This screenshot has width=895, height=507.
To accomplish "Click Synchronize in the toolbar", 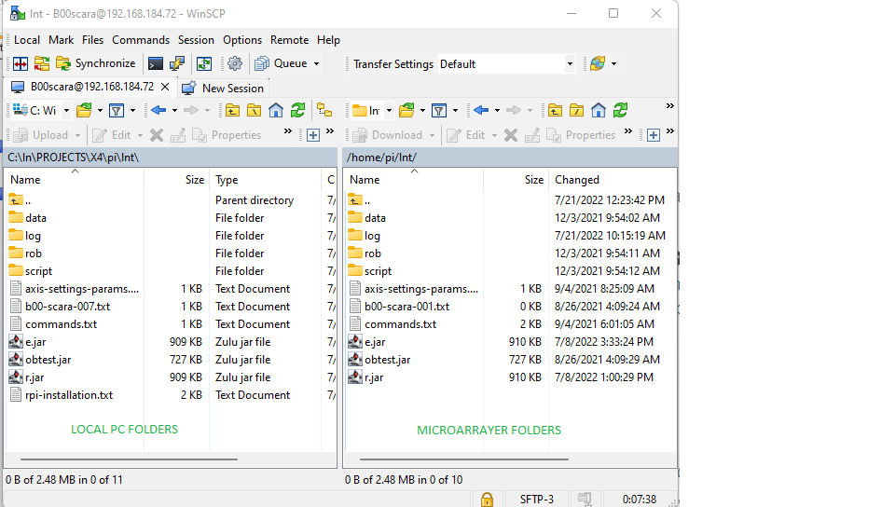I will click(x=95, y=63).
